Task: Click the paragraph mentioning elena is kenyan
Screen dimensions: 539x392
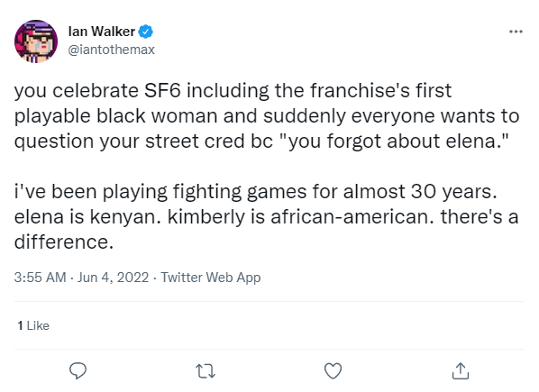Action: 267,217
